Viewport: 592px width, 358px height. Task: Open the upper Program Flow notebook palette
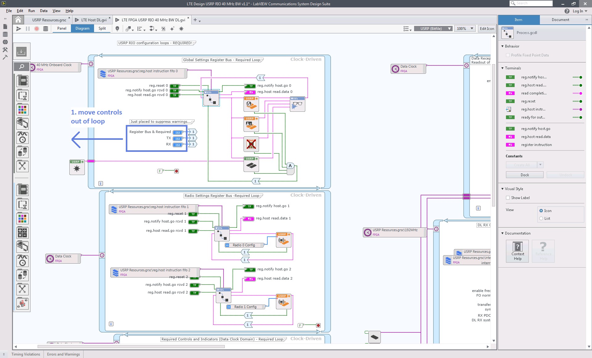point(23,81)
